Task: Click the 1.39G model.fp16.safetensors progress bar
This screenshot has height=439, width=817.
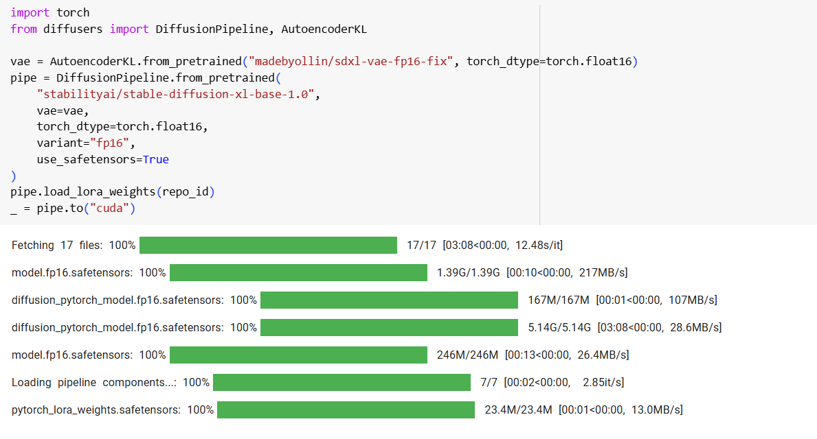Action: 298,272
